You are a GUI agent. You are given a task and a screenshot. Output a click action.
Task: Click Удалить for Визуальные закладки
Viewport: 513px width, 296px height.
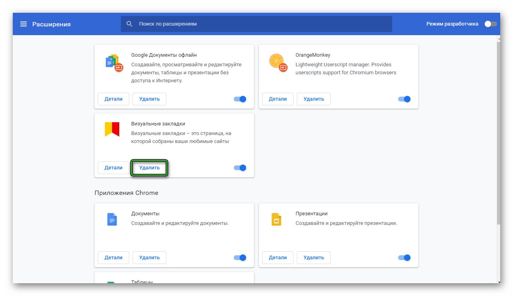coord(149,168)
